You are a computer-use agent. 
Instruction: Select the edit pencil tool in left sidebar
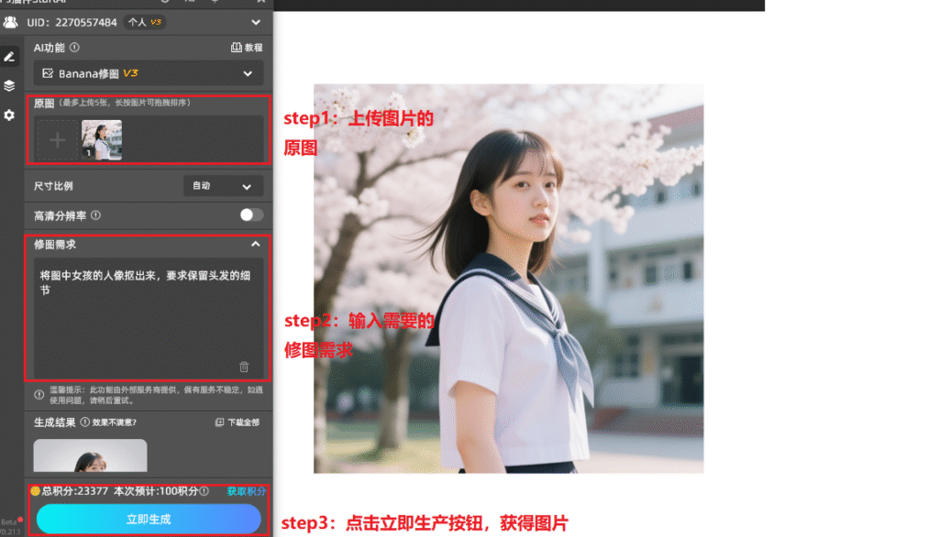(10, 56)
